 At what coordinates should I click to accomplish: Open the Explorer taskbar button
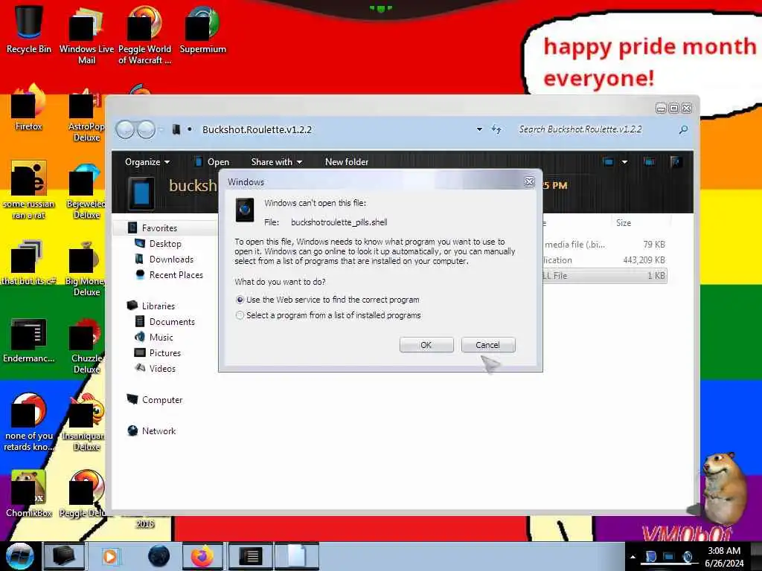(64, 556)
